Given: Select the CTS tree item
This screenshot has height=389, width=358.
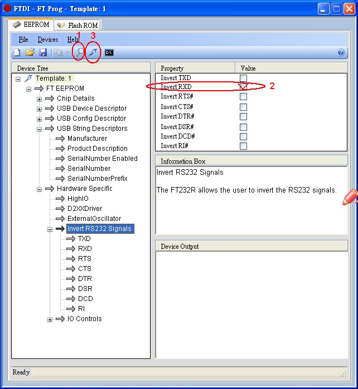Looking at the screenshot, I should [85, 269].
